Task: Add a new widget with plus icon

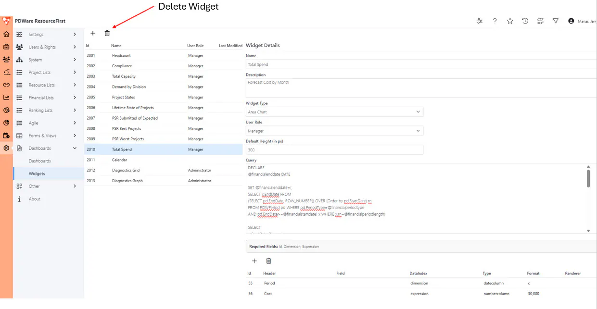Action: pyautogui.click(x=93, y=33)
